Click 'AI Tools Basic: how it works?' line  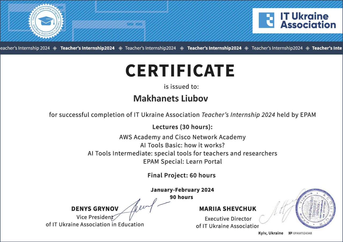(x=182, y=145)
